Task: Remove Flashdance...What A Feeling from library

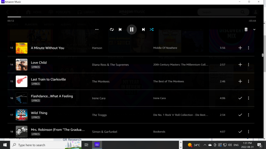Action: (x=240, y=98)
